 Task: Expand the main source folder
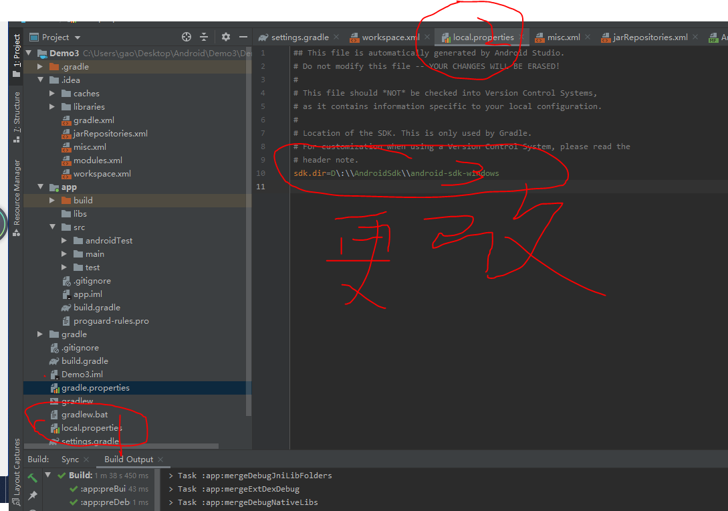coord(65,254)
